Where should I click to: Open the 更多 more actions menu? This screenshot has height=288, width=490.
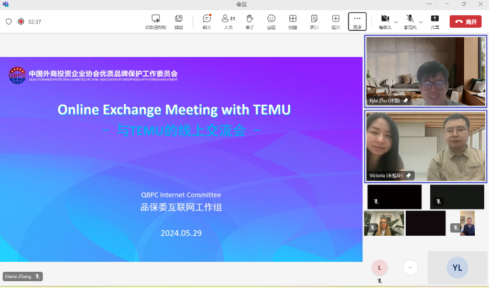pyautogui.click(x=357, y=21)
